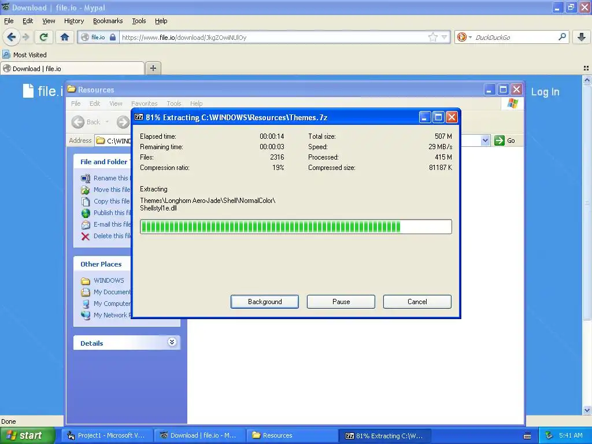Cancel the Themes.7z extraction
Viewport: 592px width, 444px height.
417,302
